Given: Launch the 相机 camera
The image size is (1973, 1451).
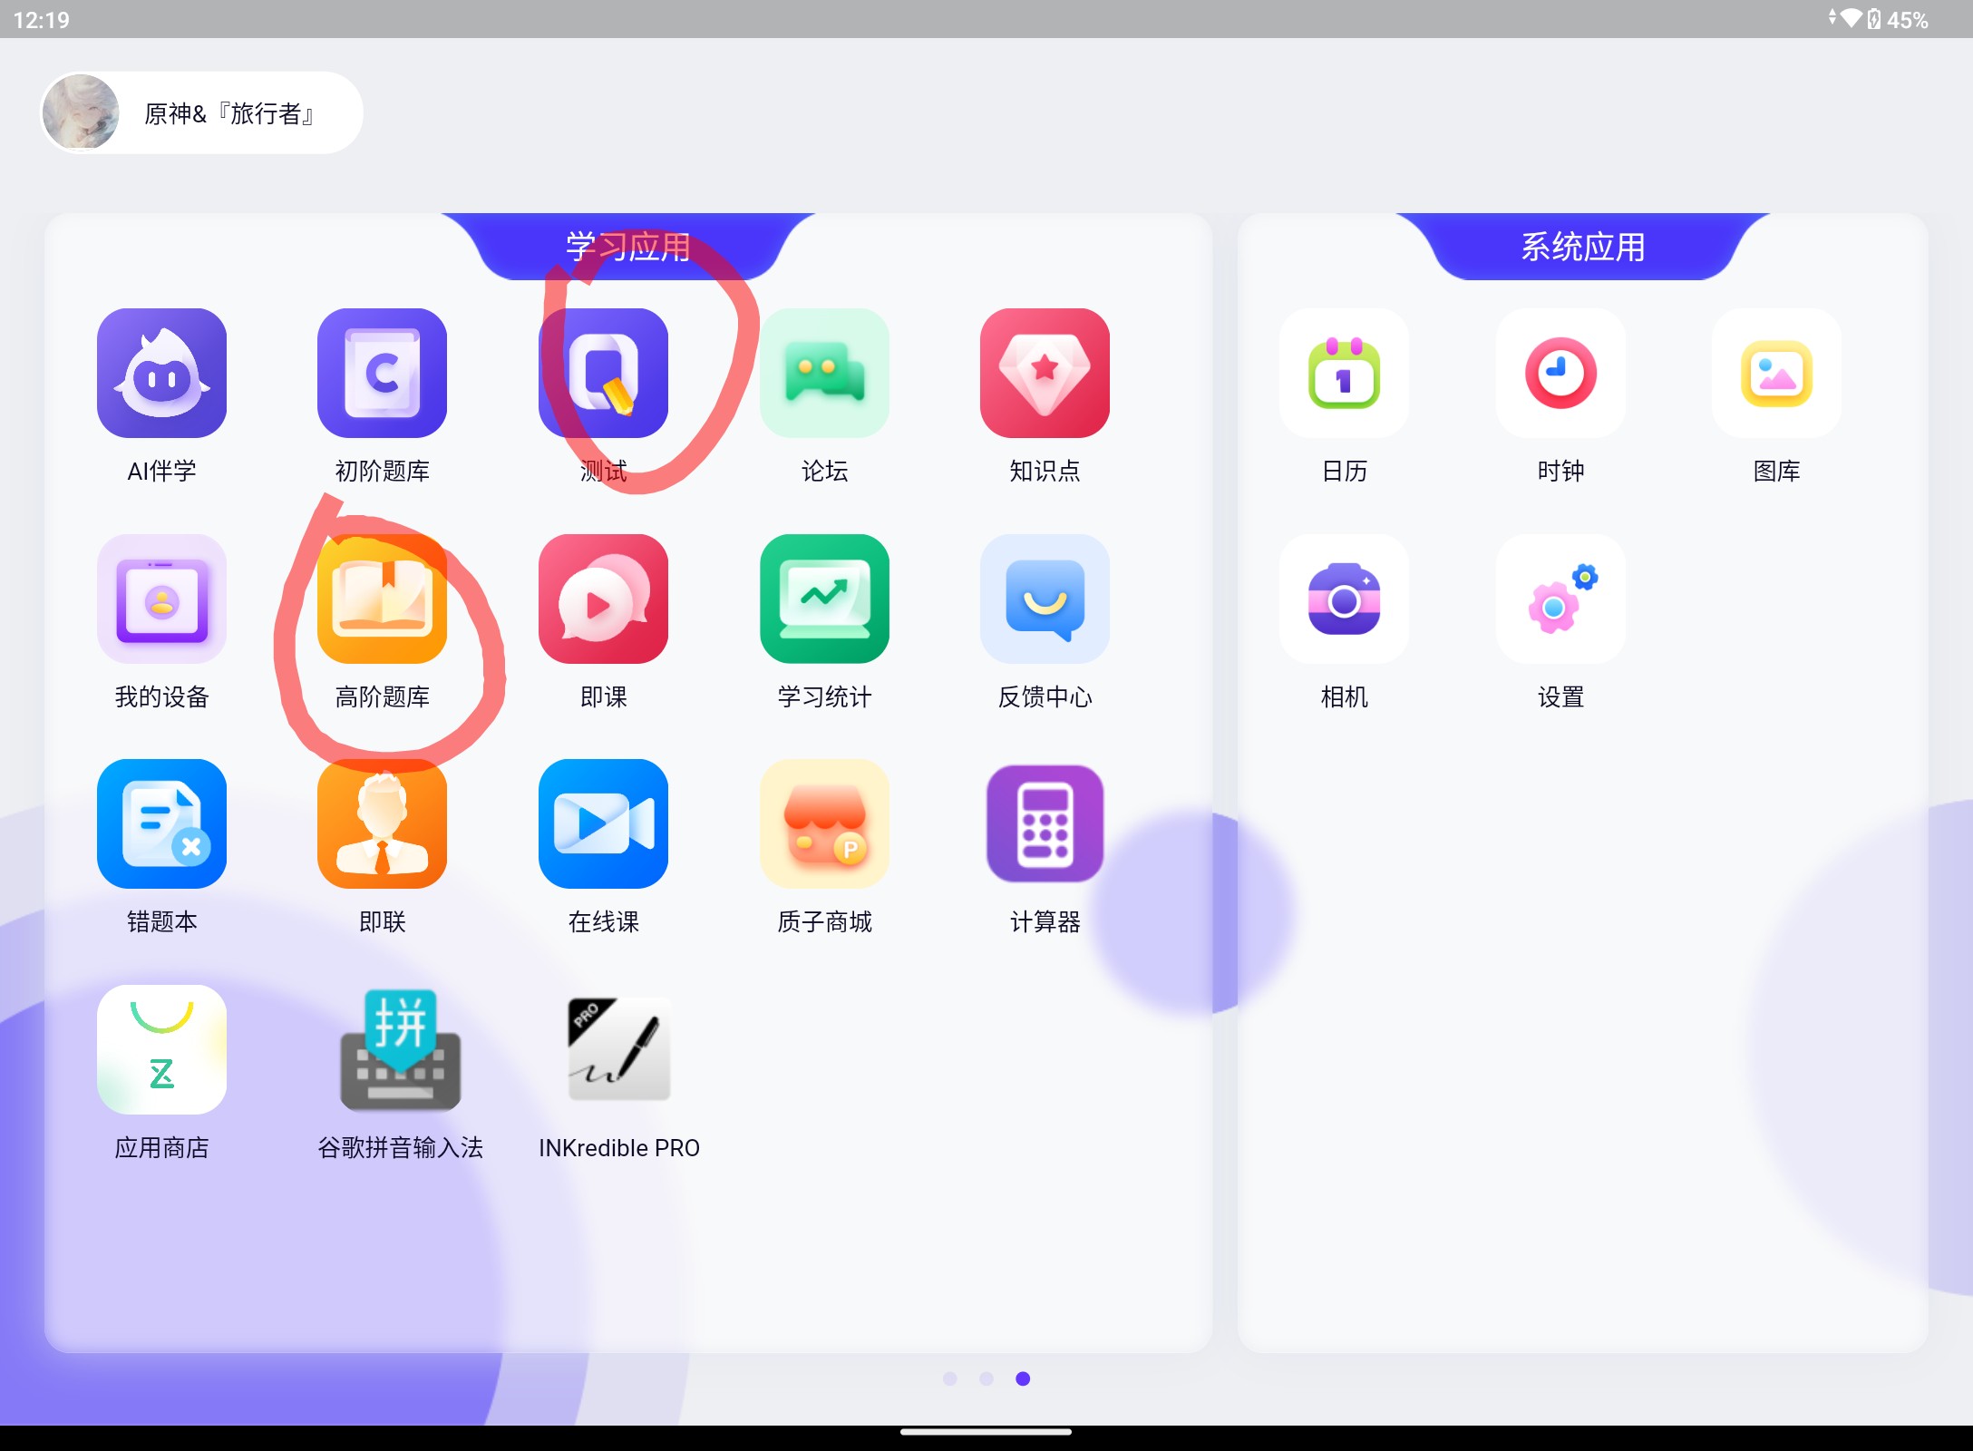Looking at the screenshot, I should [1344, 599].
